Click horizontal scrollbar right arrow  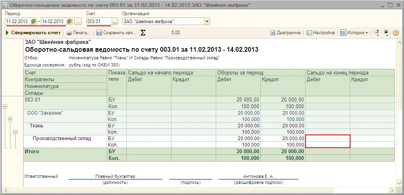pyautogui.click(x=392, y=190)
